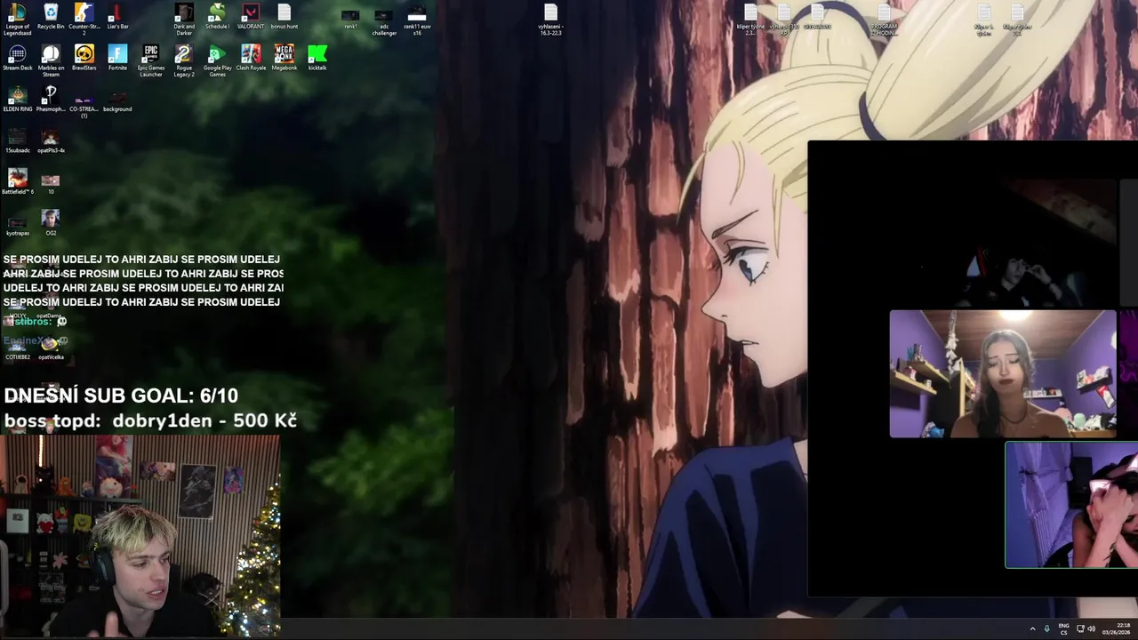Launch the Clash Royale shortcut
This screenshot has width=1138, height=640.
point(251,58)
